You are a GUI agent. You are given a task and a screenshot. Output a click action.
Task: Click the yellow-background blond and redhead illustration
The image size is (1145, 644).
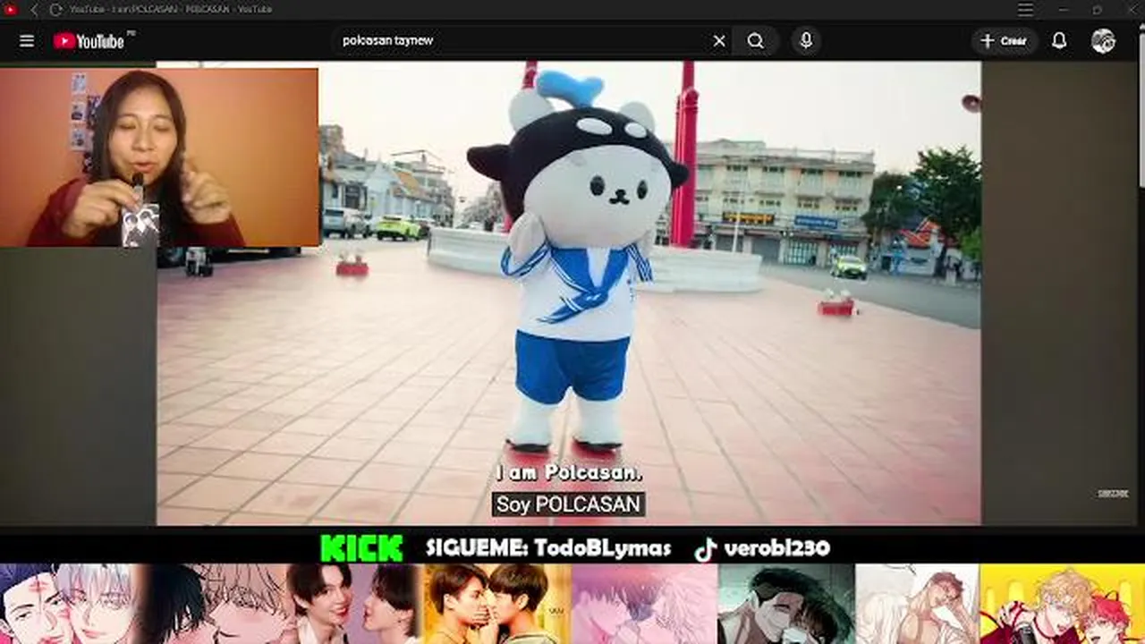1062,604
